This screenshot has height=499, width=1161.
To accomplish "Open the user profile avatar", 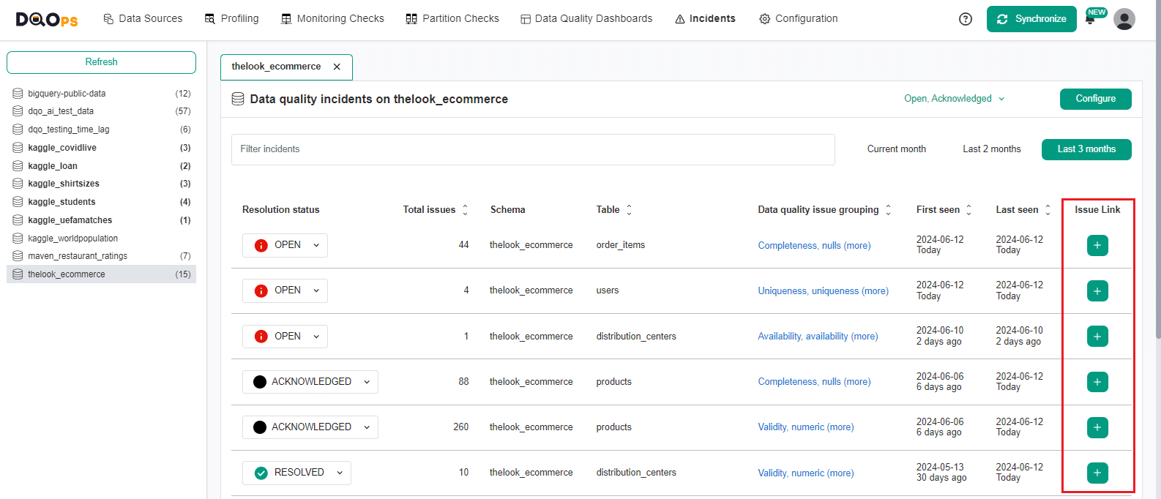I will click(1124, 19).
